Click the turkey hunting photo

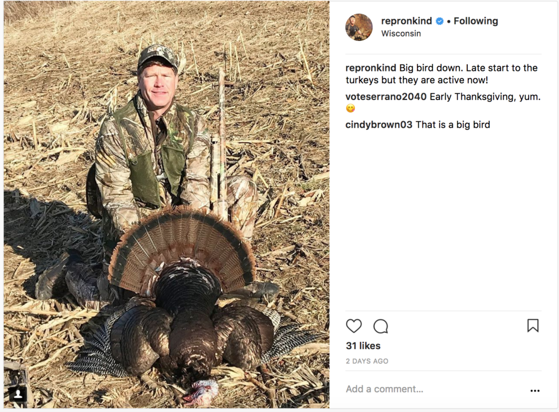coord(166,205)
